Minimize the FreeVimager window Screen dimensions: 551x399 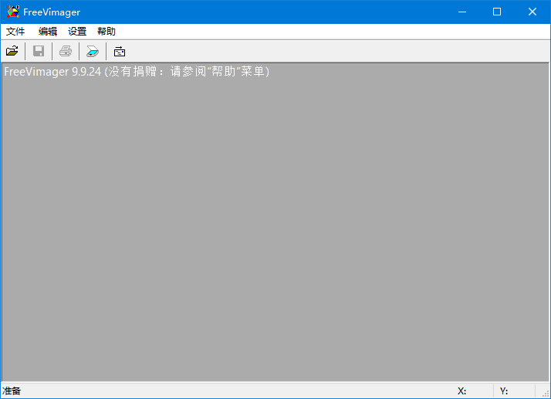[461, 12]
